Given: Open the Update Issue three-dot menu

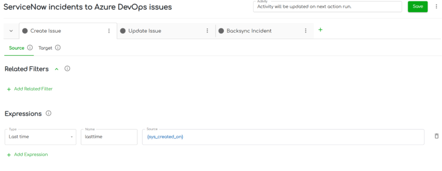Looking at the screenshot, I should coord(207,31).
